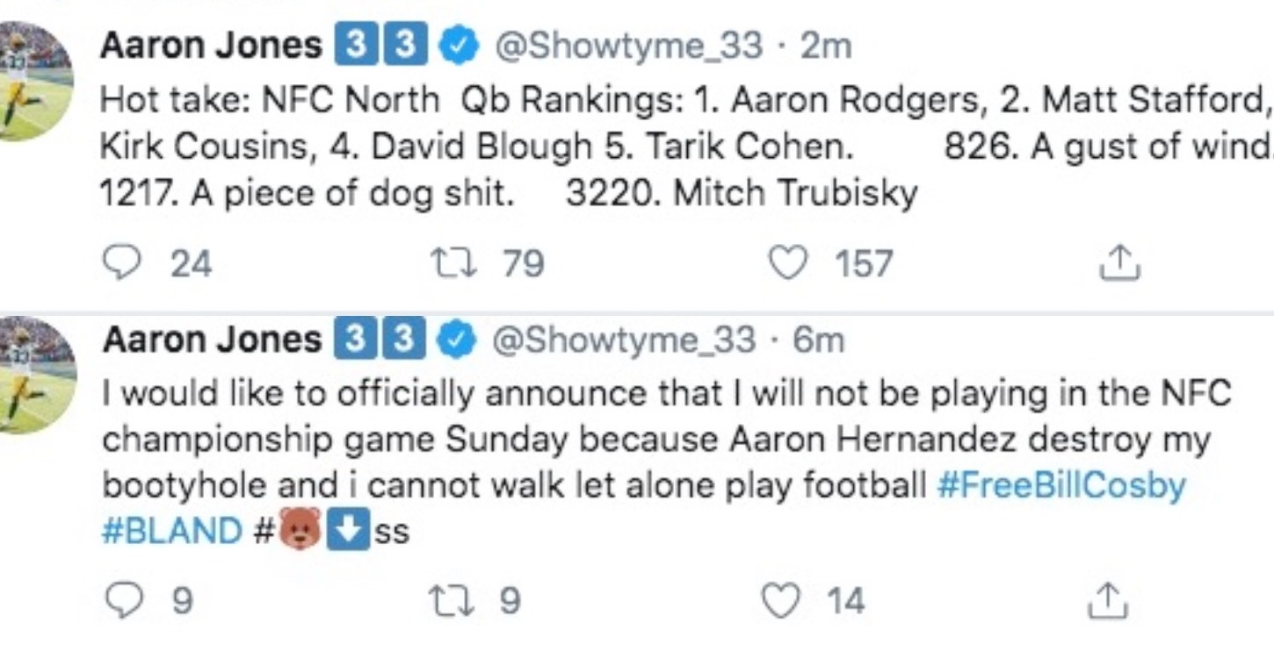Click the 6m timestamp on the second tweet
1274x645 pixels.
pyautogui.click(x=822, y=340)
